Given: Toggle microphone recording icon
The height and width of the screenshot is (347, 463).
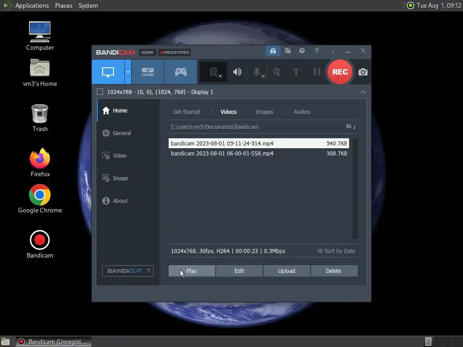Looking at the screenshot, I should pos(257,72).
